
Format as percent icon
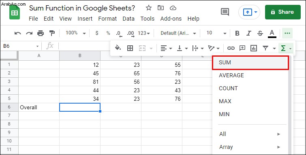(x=108, y=33)
